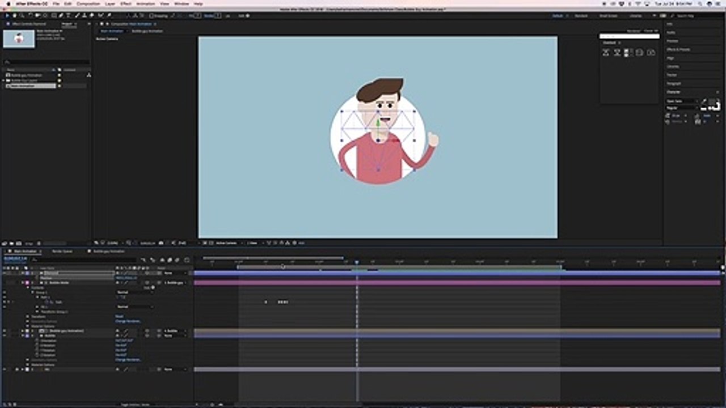
Task: Hide the Bubble layer eye
Action: coord(5,335)
